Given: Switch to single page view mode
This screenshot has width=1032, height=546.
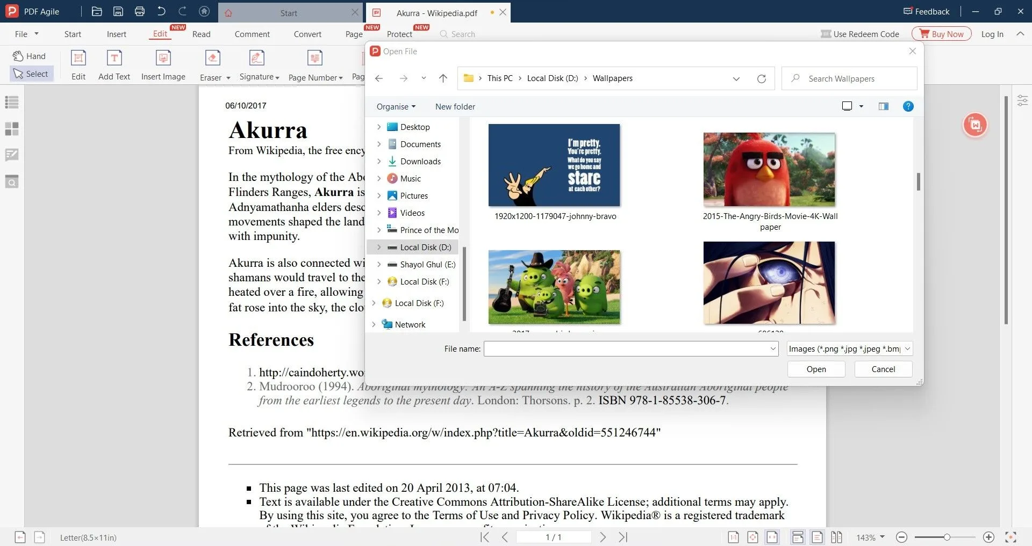Looking at the screenshot, I should coord(816,537).
